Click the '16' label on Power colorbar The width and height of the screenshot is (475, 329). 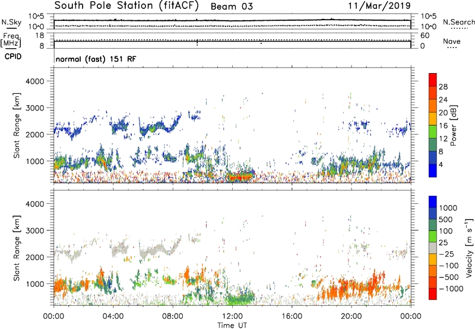[443, 126]
